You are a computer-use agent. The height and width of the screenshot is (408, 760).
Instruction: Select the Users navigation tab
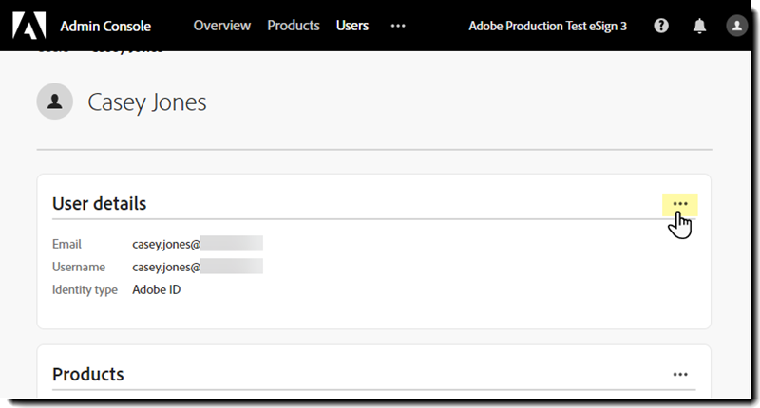[352, 26]
